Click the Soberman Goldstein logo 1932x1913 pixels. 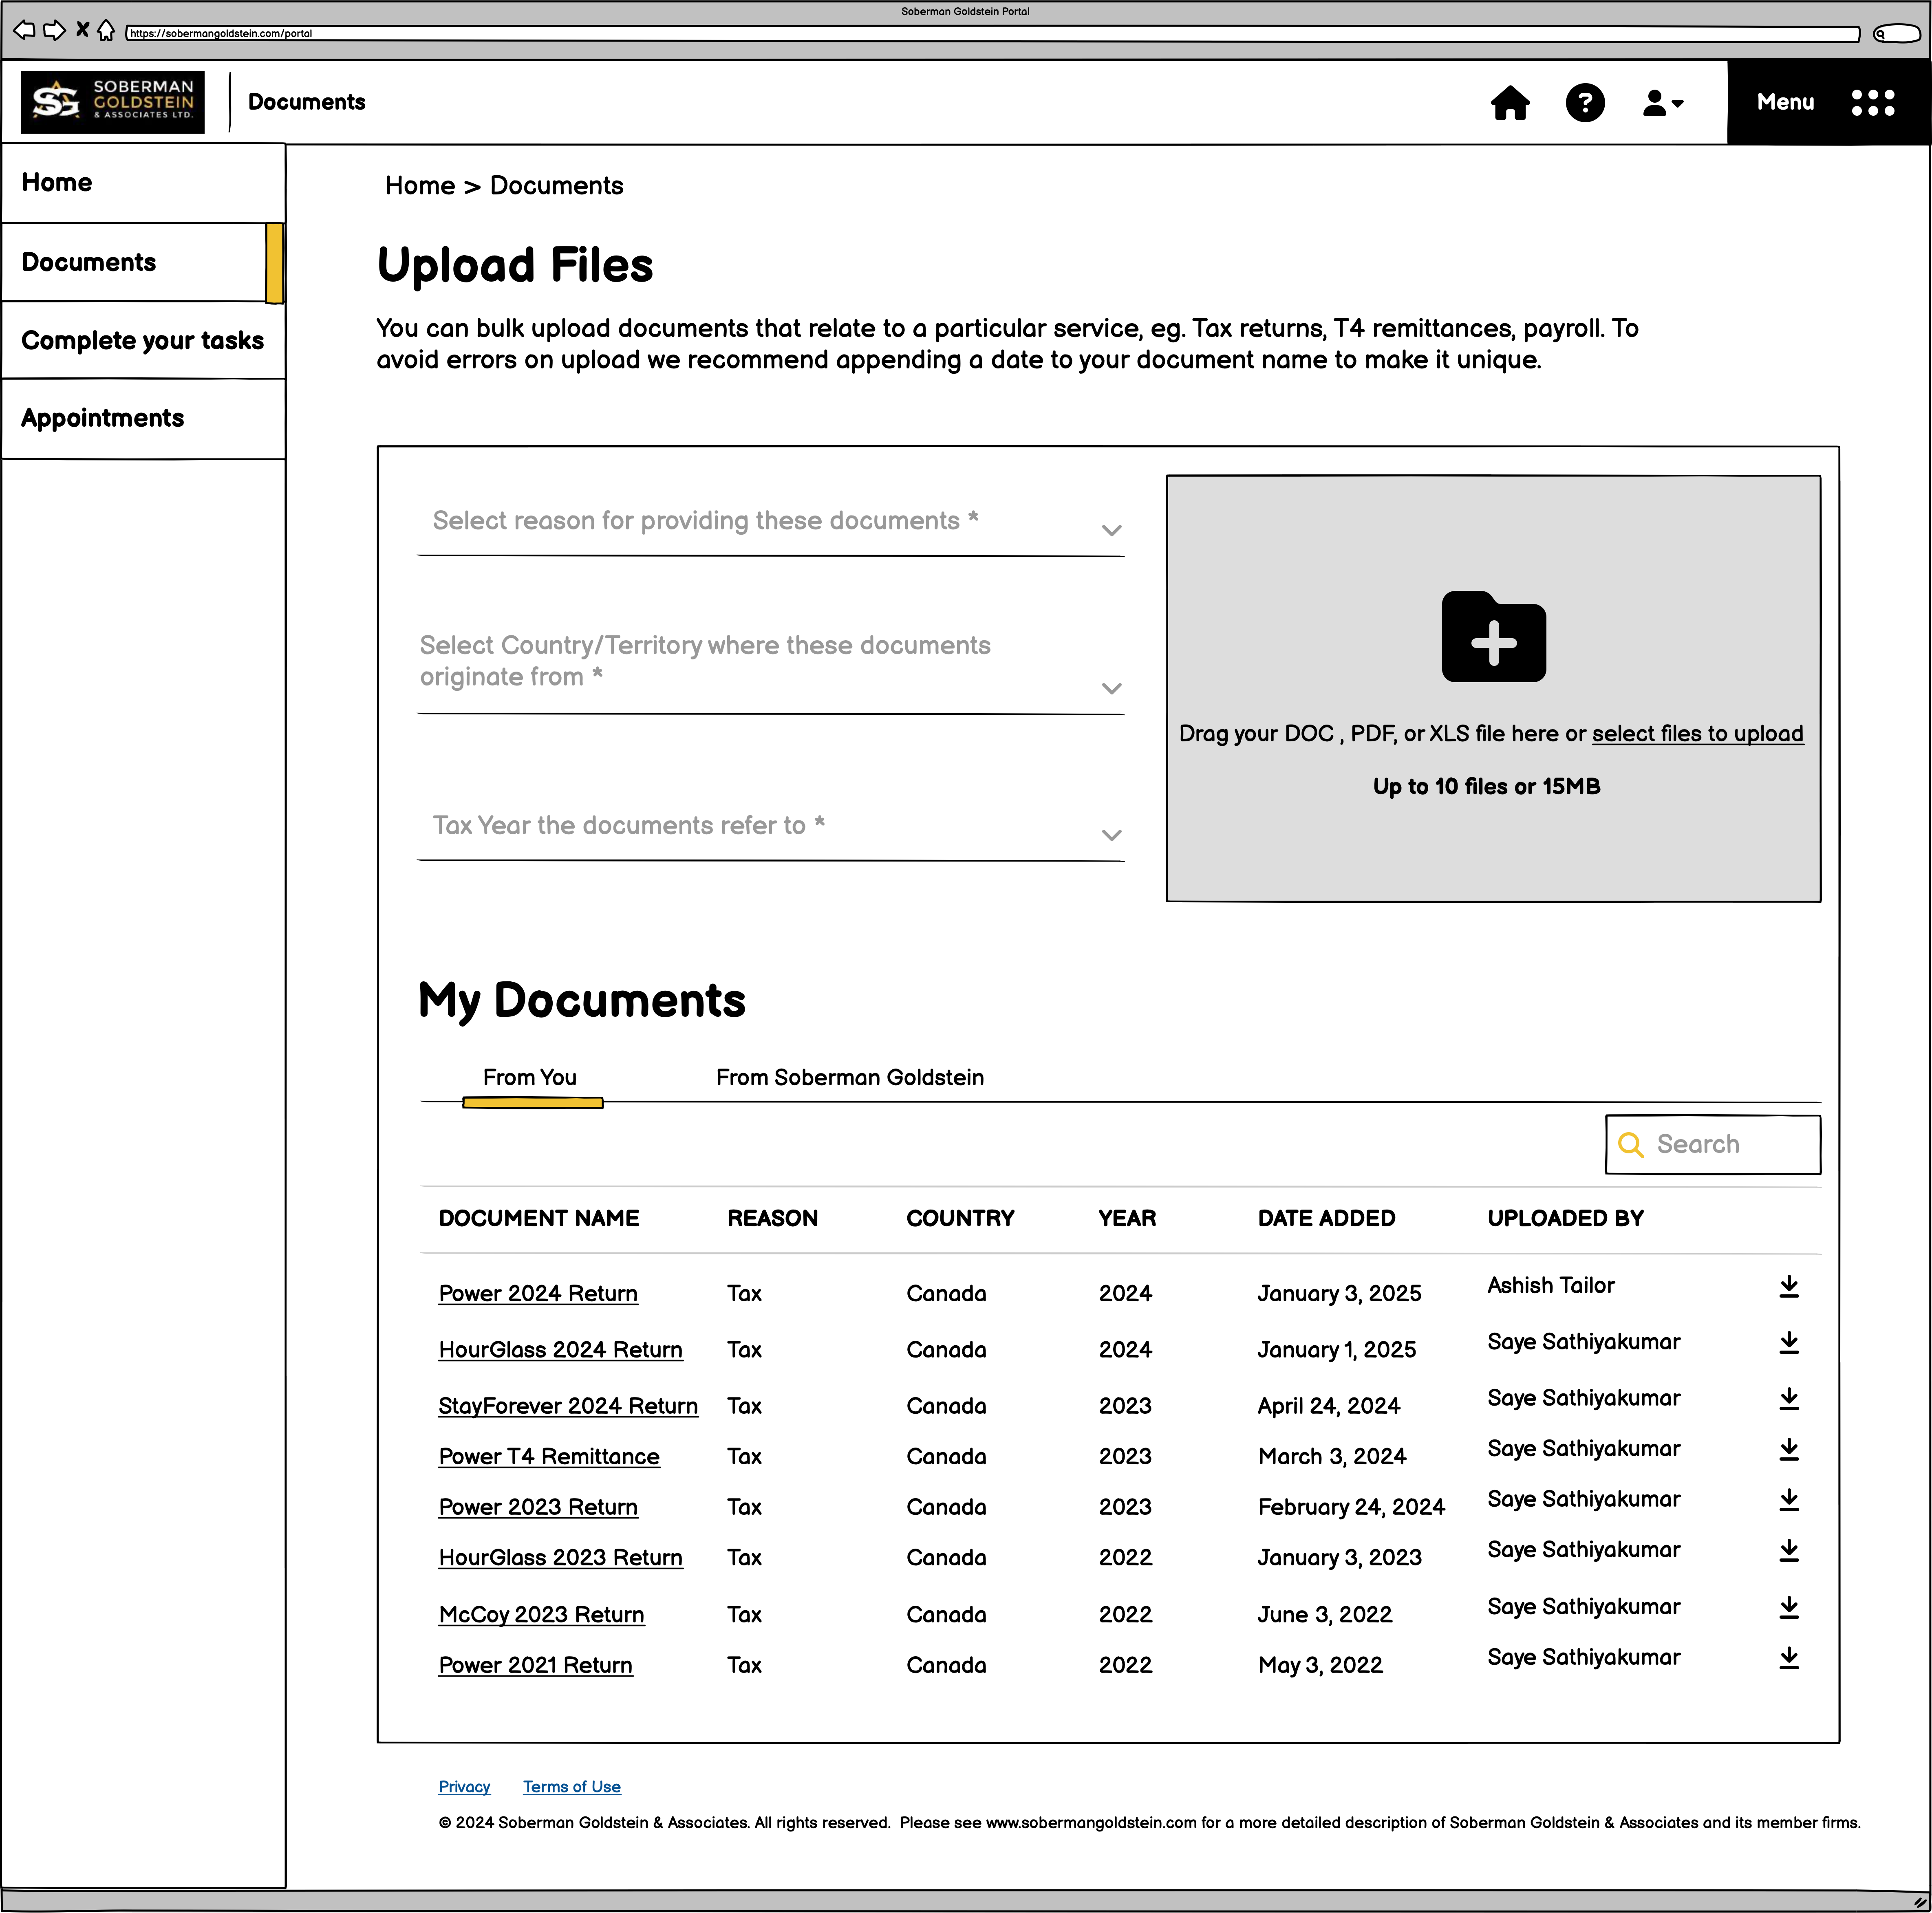[113, 102]
